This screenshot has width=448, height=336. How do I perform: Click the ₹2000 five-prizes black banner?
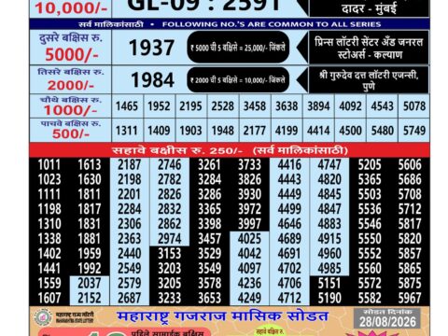click(238, 79)
